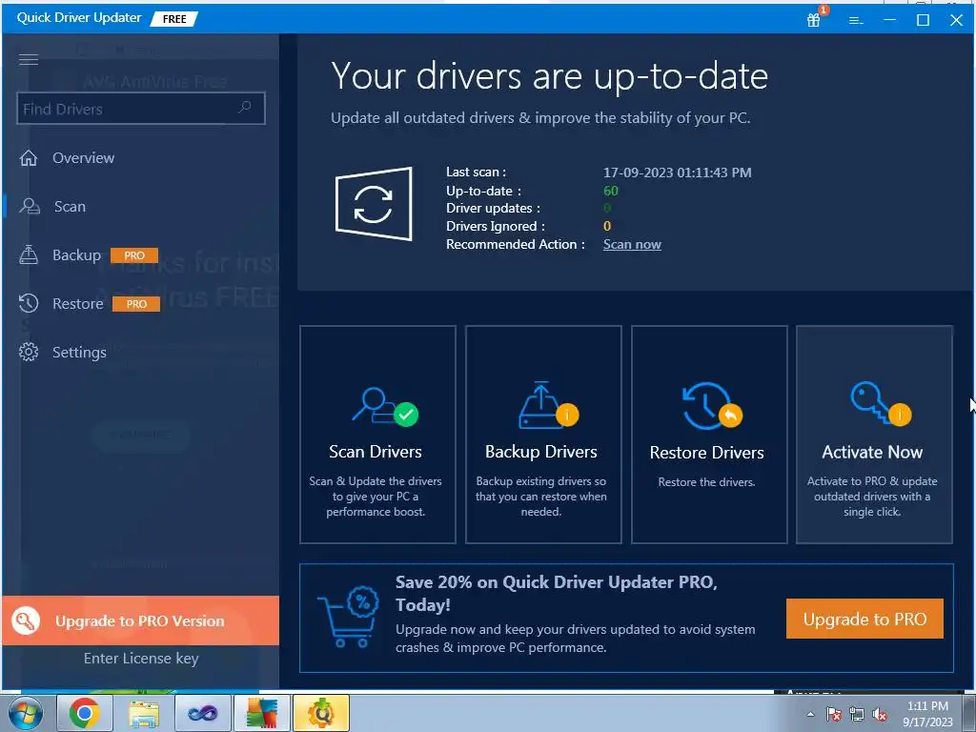Show hidden system tray icons arrow
The image size is (976, 732).
tap(810, 715)
